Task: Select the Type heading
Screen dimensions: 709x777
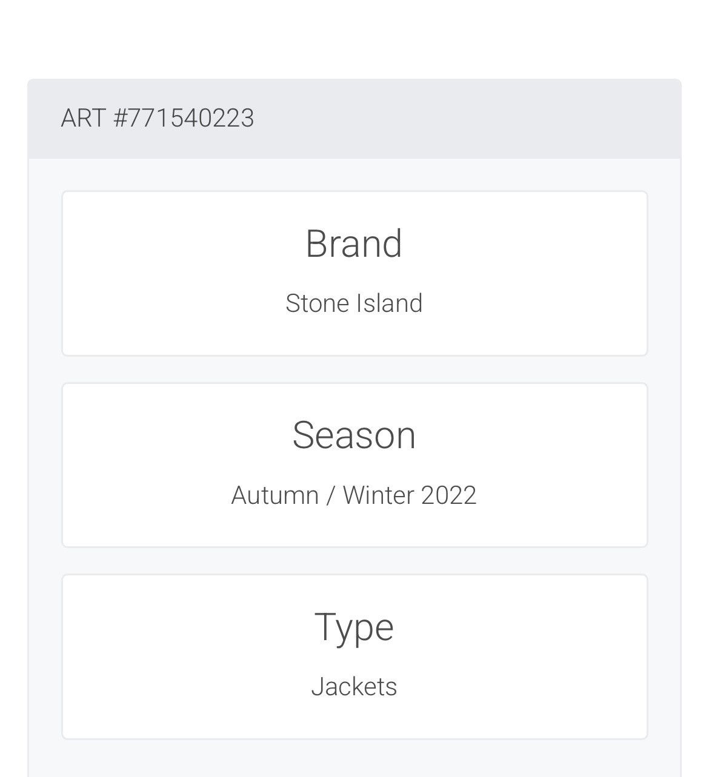Action: [354, 627]
